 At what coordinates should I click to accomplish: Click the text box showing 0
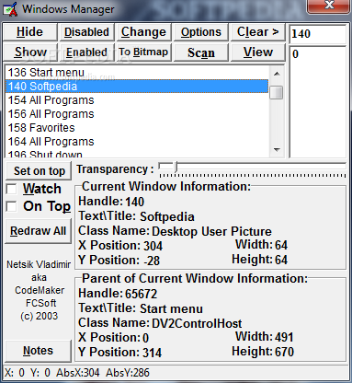[x=318, y=102]
